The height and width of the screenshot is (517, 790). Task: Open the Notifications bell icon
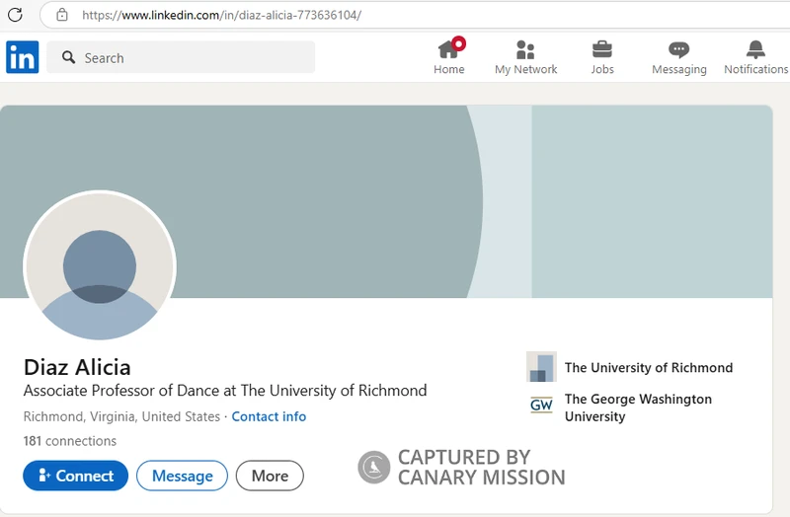point(755,50)
